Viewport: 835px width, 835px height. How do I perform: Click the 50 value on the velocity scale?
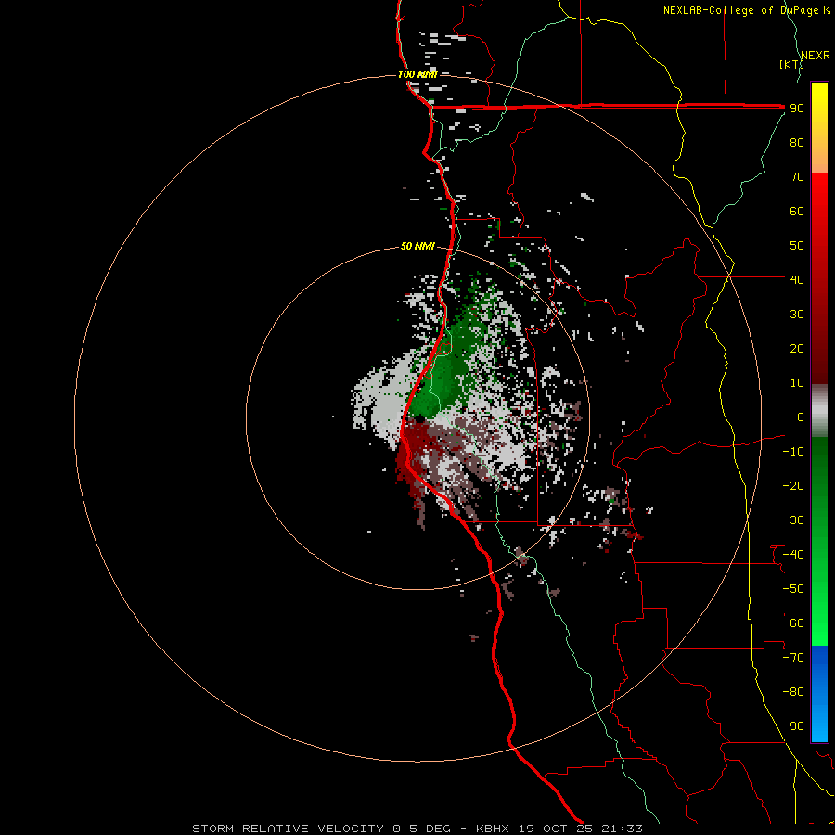coord(797,246)
